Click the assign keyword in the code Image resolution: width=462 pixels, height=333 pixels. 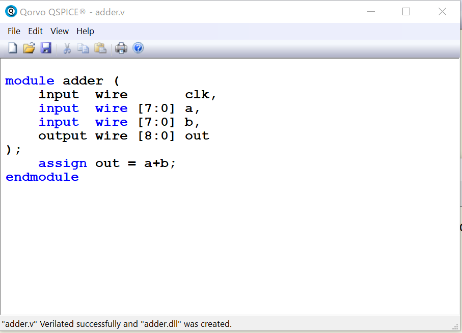coord(62,163)
